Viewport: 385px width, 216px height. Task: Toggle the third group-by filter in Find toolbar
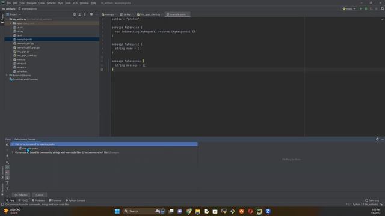pyautogui.click(x=7, y=178)
